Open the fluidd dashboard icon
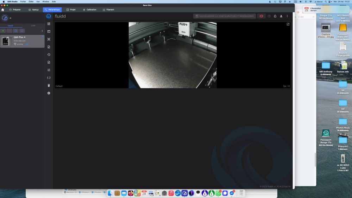Viewport: 352px width, 198px height. click(49, 24)
